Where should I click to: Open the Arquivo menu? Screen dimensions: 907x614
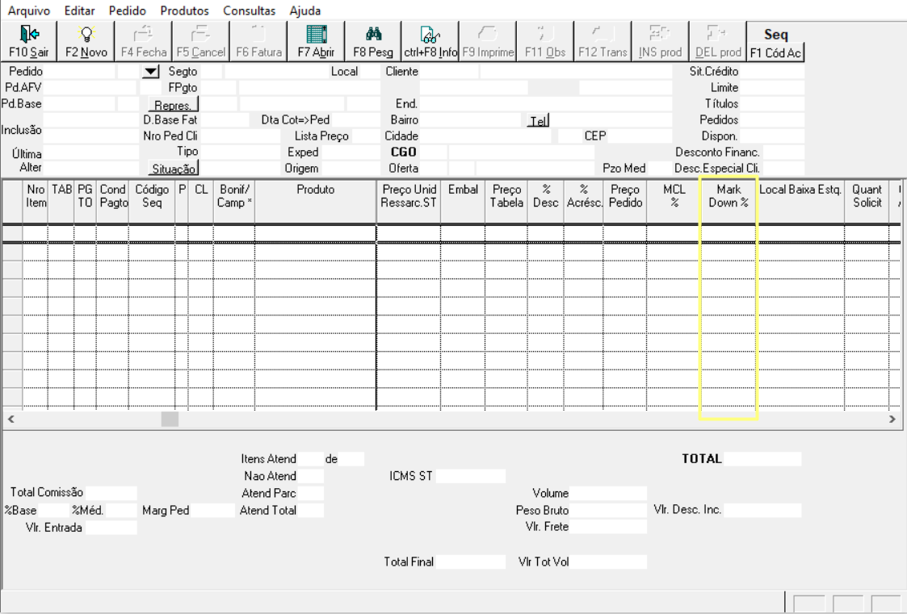pyautogui.click(x=29, y=10)
